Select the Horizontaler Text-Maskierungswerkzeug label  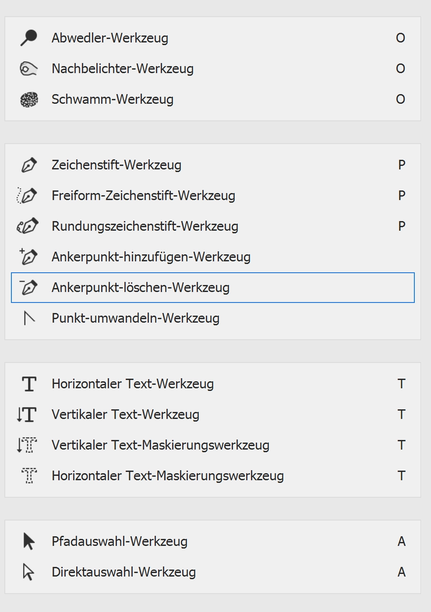pyautogui.click(x=168, y=476)
